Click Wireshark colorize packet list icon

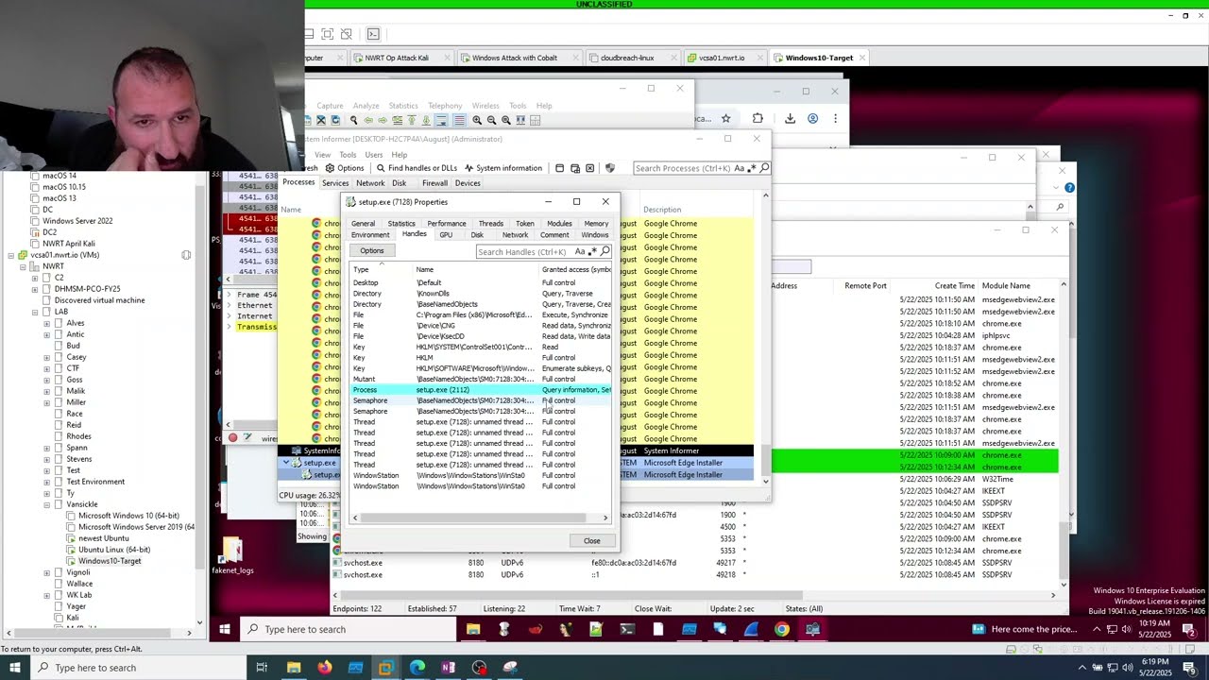point(459,120)
